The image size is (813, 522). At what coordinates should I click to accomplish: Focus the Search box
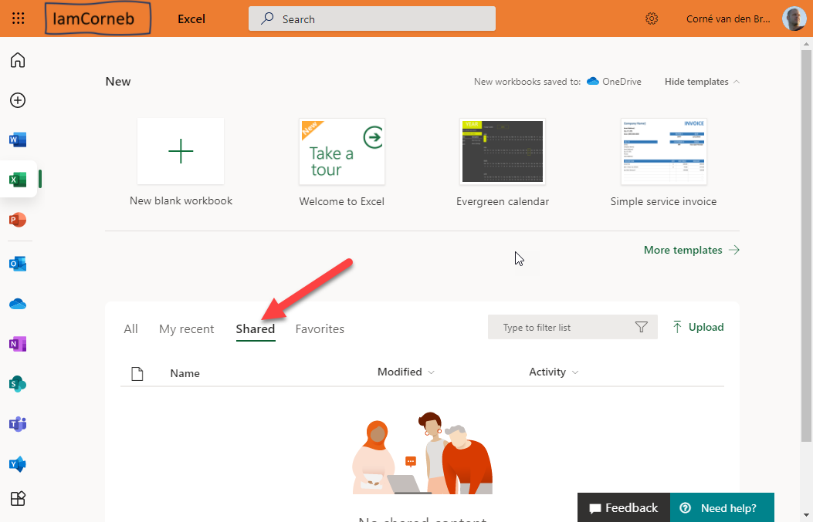372,19
